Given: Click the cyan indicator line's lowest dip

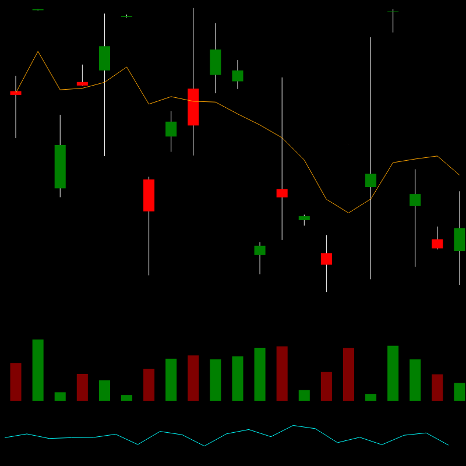Looking at the screenshot, I should pos(204,446).
